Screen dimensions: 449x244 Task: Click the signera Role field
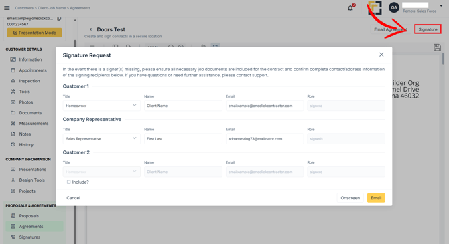(x=346, y=106)
